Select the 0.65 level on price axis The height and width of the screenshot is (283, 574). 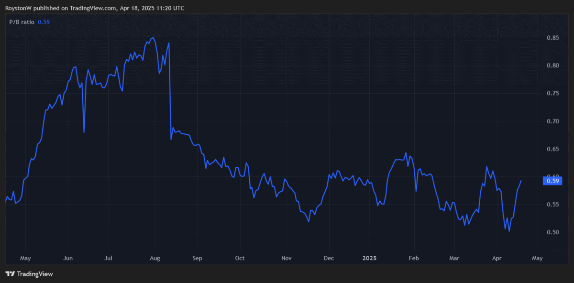pos(553,149)
